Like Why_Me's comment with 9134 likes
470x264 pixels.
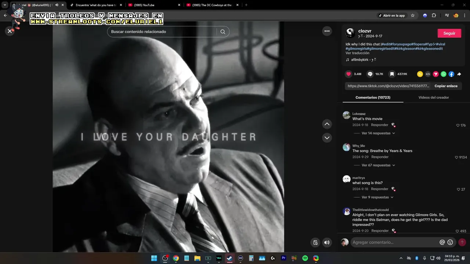point(457,157)
